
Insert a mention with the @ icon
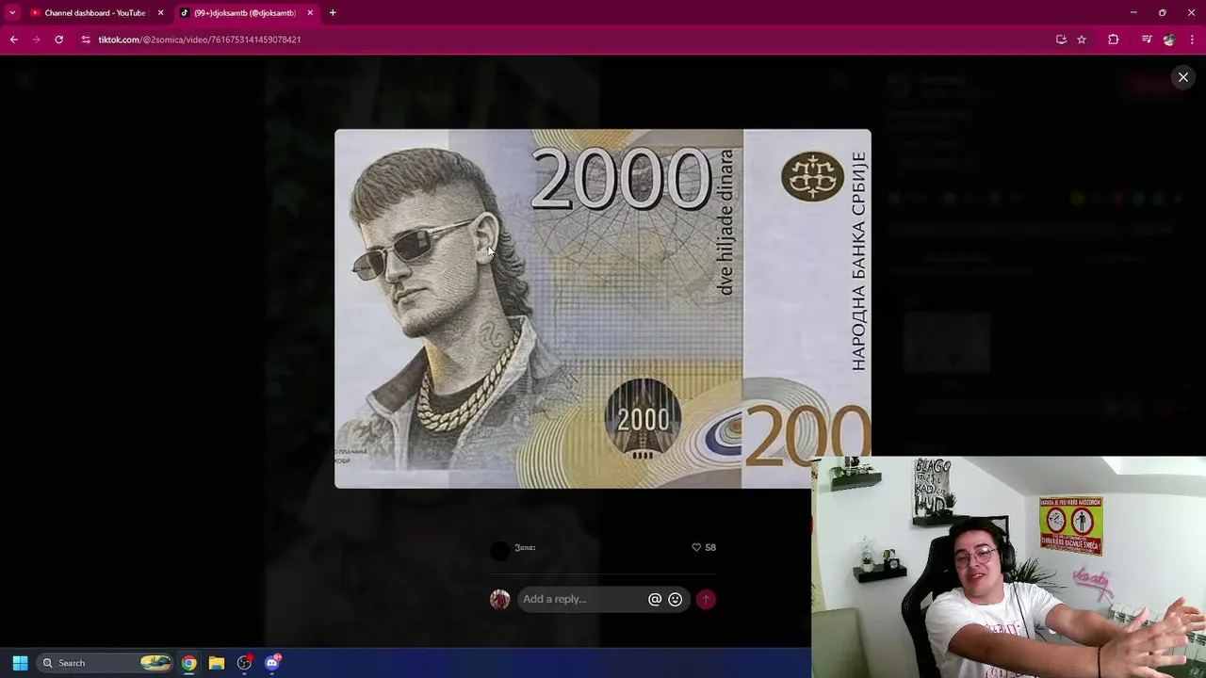click(x=655, y=599)
